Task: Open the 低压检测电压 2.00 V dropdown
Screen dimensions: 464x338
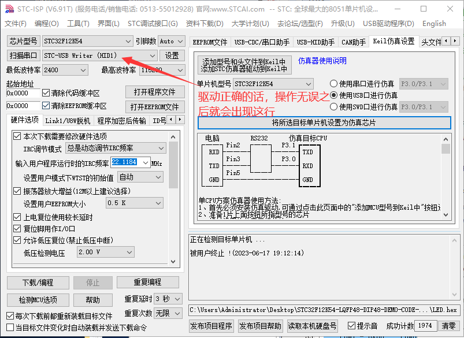Action: pyautogui.click(x=106, y=252)
